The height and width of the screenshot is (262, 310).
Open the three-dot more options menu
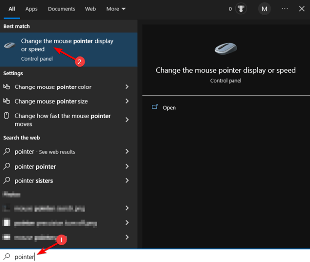point(284,9)
